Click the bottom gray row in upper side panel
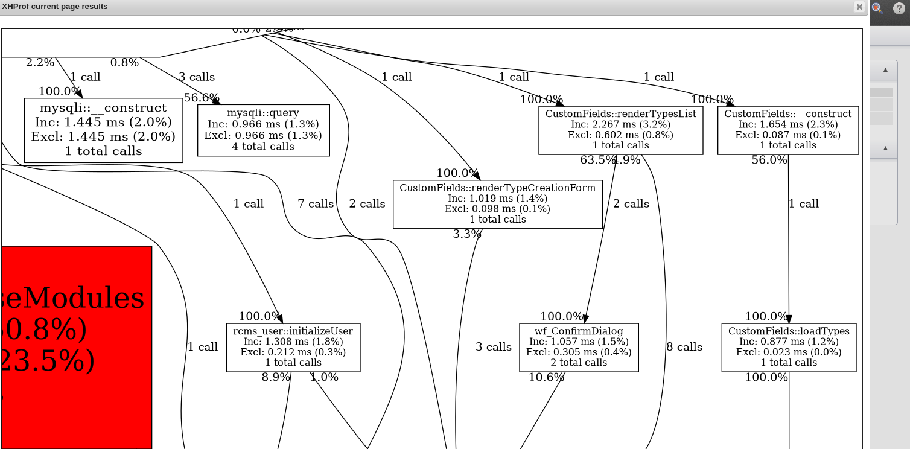 pos(881,118)
